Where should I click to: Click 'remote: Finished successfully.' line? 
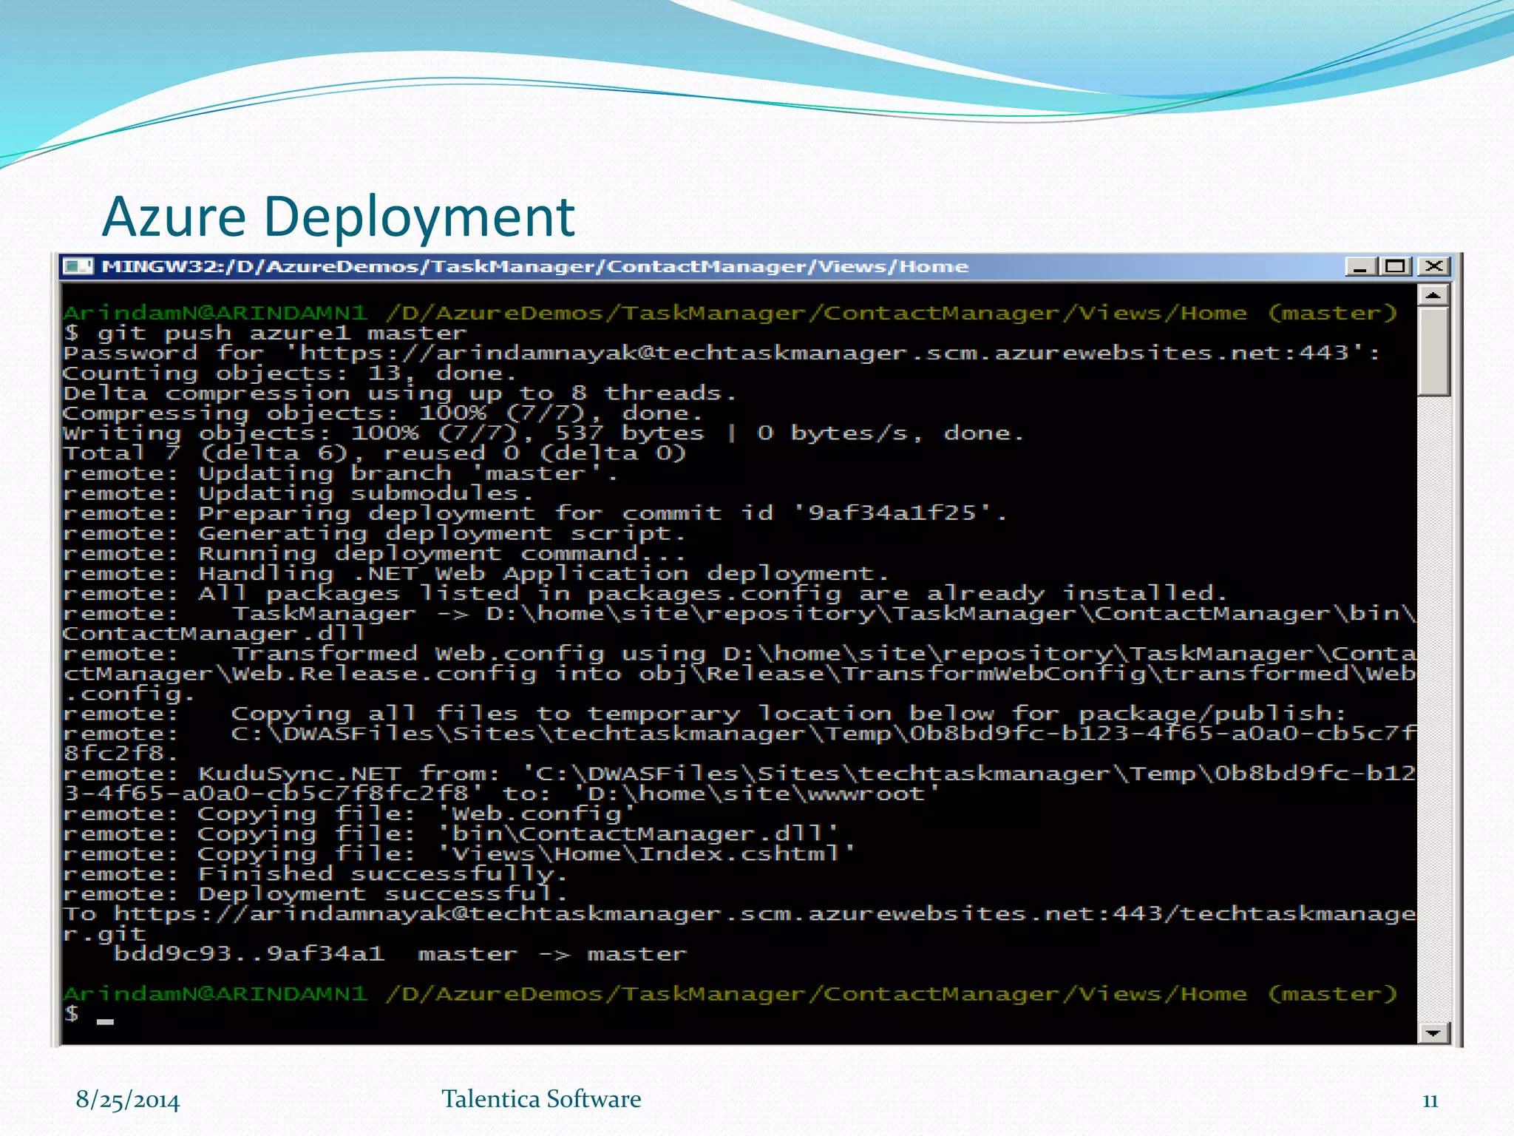[316, 873]
